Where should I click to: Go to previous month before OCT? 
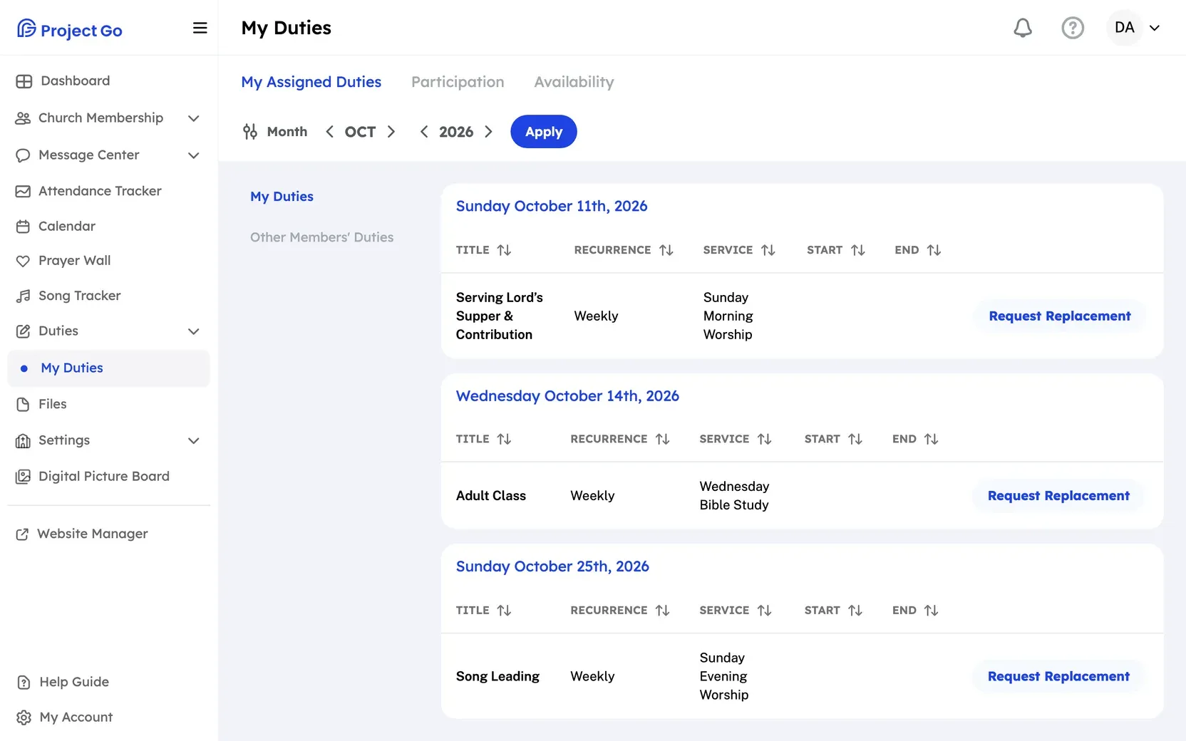click(x=329, y=132)
